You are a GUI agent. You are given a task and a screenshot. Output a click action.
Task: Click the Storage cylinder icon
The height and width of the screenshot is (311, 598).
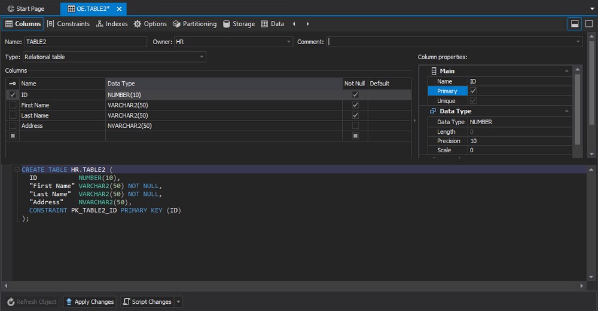pos(226,24)
